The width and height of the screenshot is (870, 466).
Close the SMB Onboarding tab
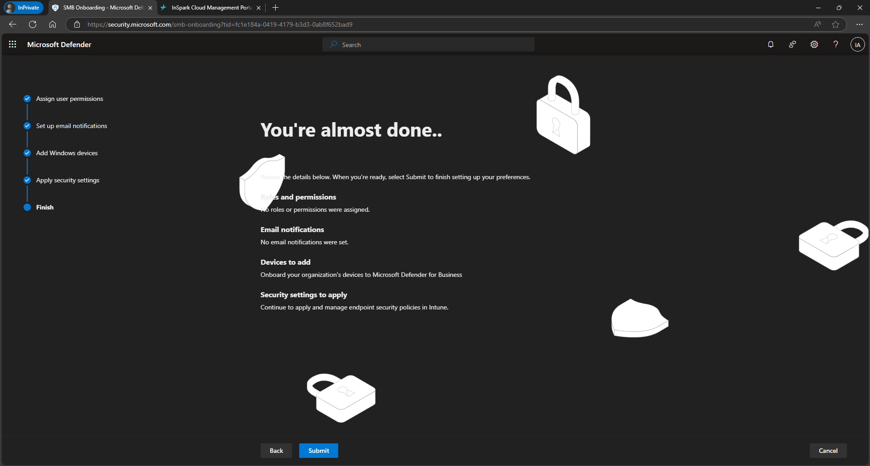click(x=150, y=8)
